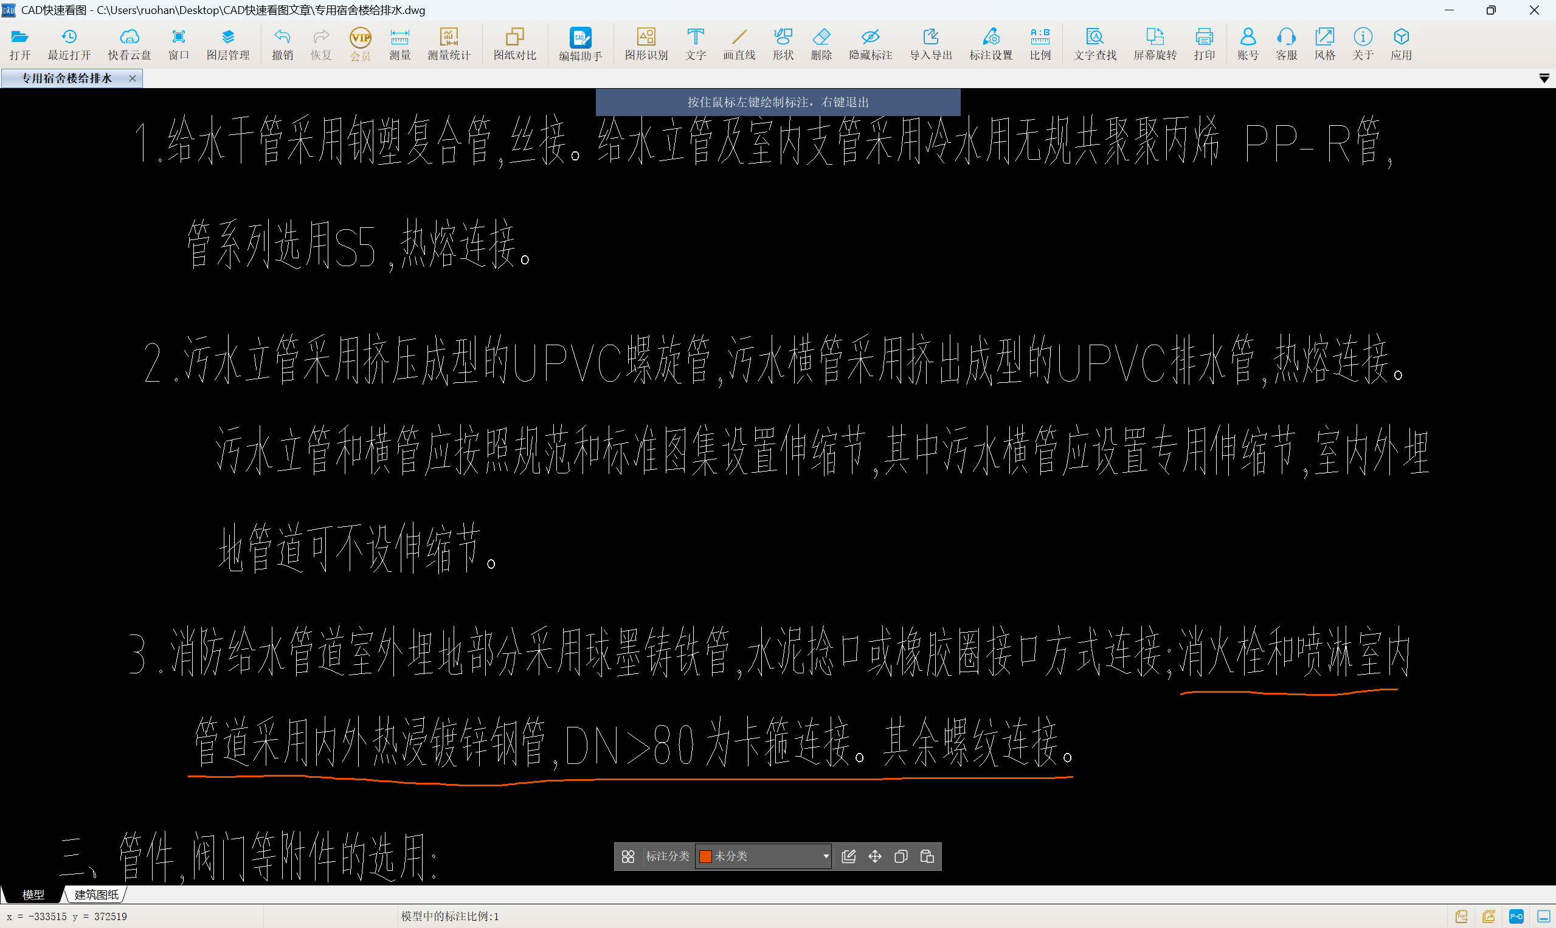1556x928 pixels.
Task: Select the 画直线 draw line tool
Action: [x=739, y=44]
